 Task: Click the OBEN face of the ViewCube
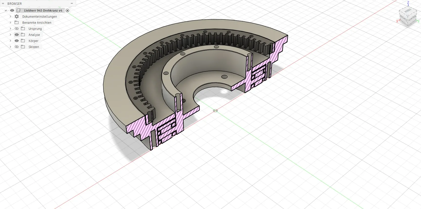coord(408,11)
